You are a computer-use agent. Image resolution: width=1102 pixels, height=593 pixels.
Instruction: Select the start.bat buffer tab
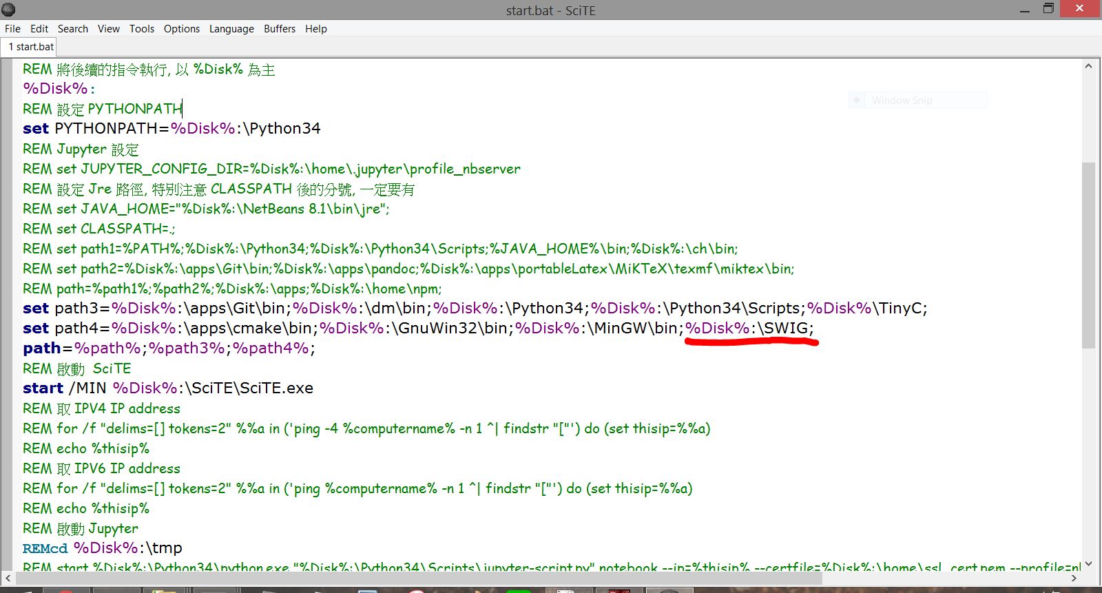(30, 47)
